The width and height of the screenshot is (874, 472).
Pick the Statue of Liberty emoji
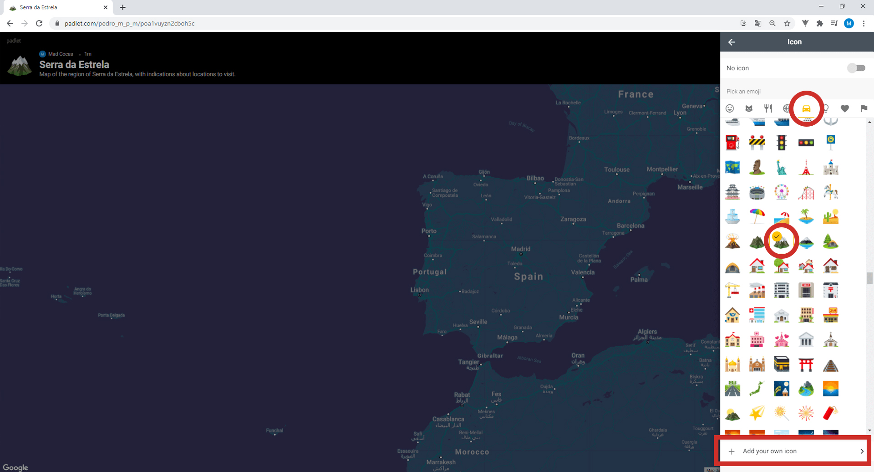(x=782, y=167)
